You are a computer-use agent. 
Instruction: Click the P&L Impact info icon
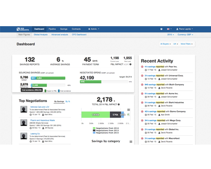130,64
